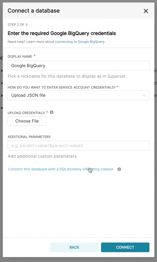Click the dropdown chevron arrow on credentials selector

[144, 95]
